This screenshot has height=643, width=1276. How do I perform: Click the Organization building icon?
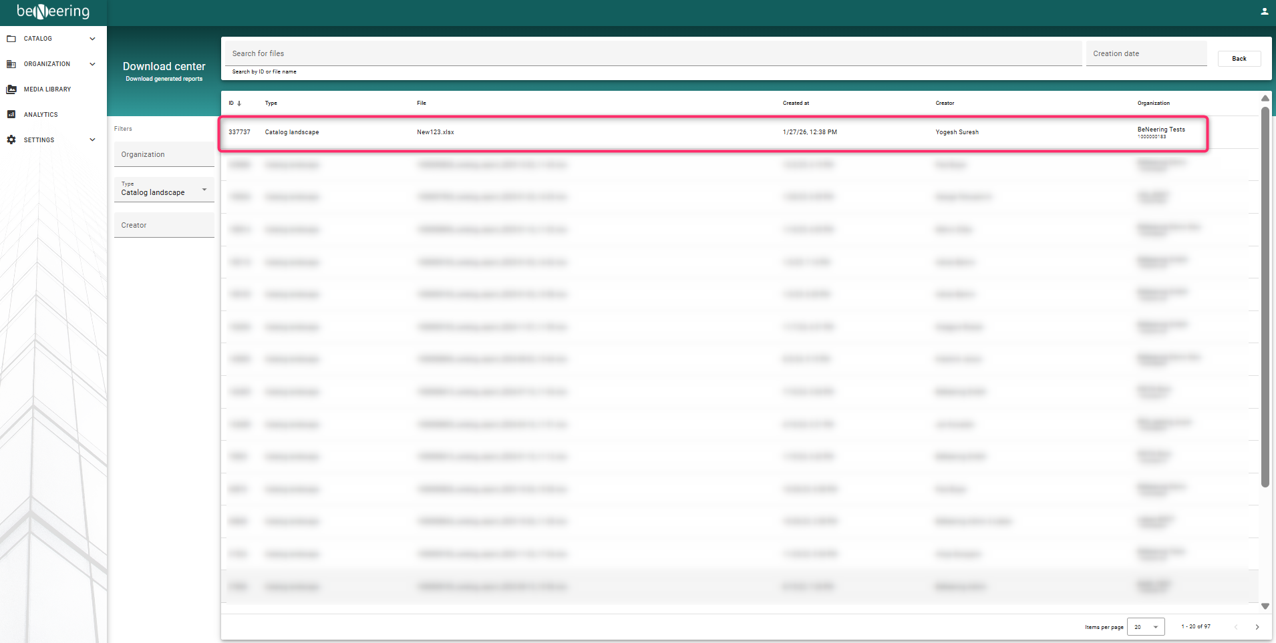point(11,64)
